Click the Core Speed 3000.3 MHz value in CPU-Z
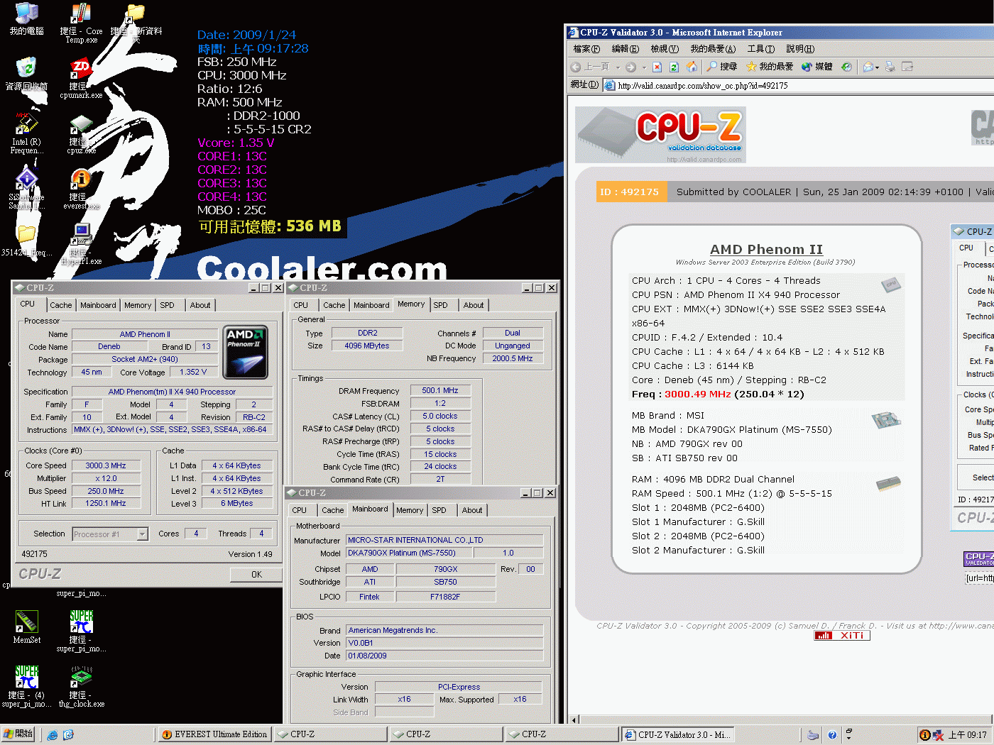 pos(106,465)
